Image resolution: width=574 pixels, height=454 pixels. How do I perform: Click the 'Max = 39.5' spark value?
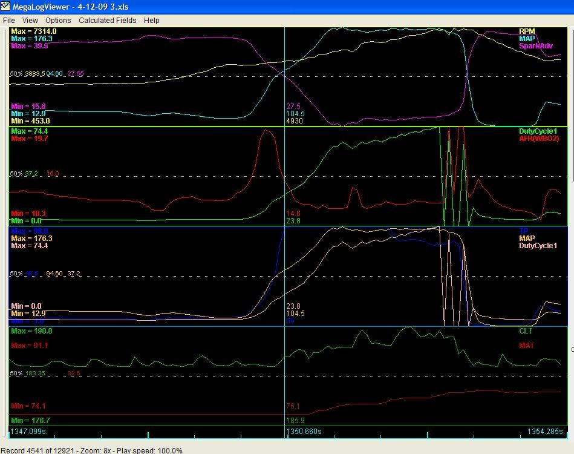pos(30,46)
